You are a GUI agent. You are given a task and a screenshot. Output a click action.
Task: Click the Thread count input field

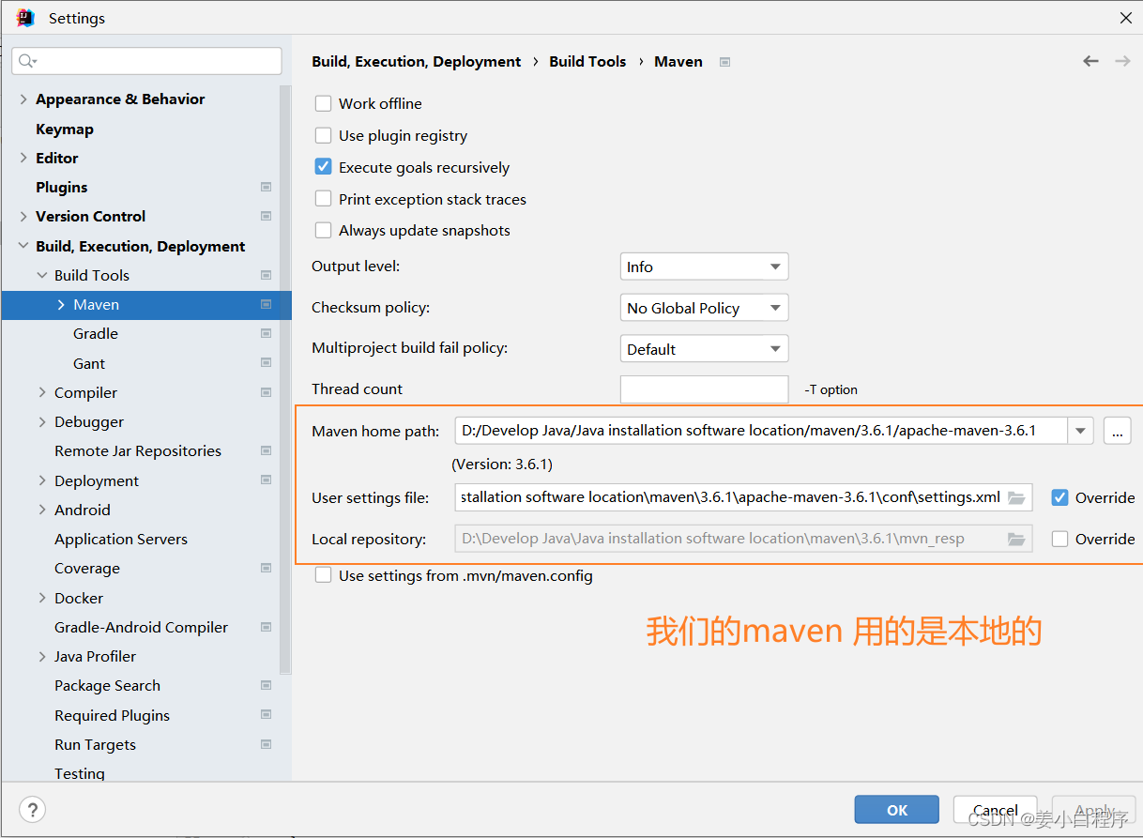pos(704,389)
